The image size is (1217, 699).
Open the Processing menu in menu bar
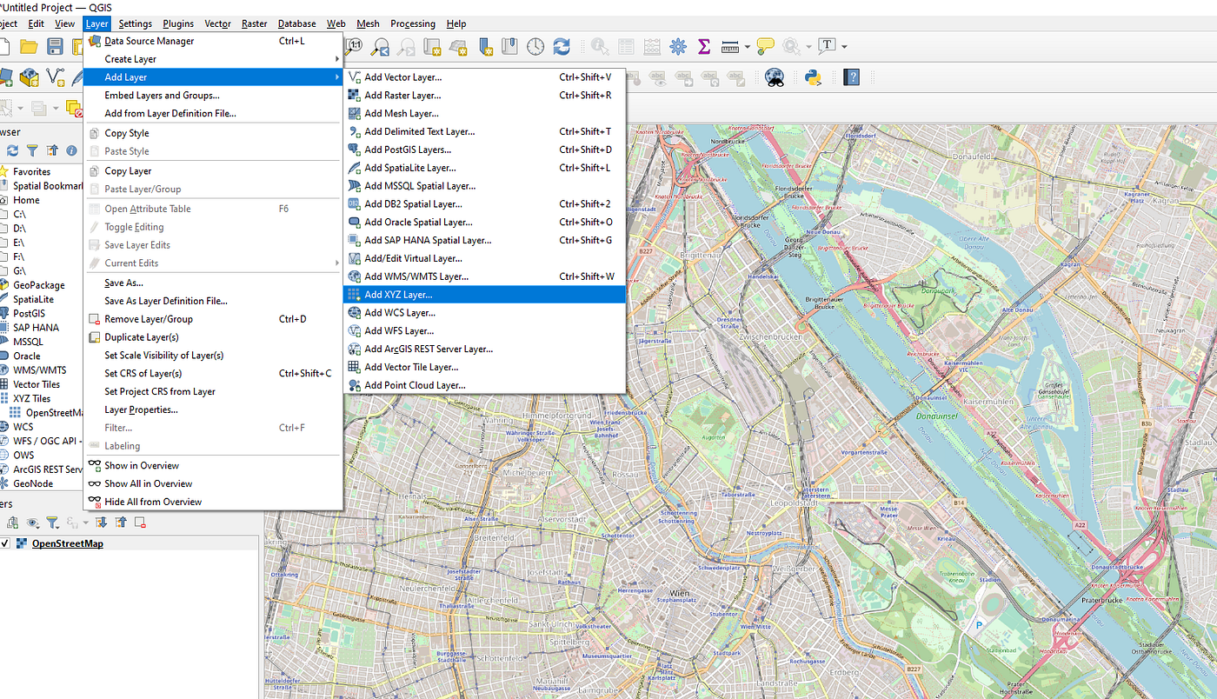(x=413, y=23)
